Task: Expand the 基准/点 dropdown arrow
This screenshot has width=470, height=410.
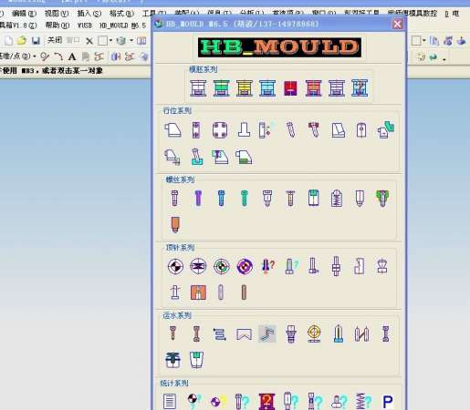Action: click(35, 56)
